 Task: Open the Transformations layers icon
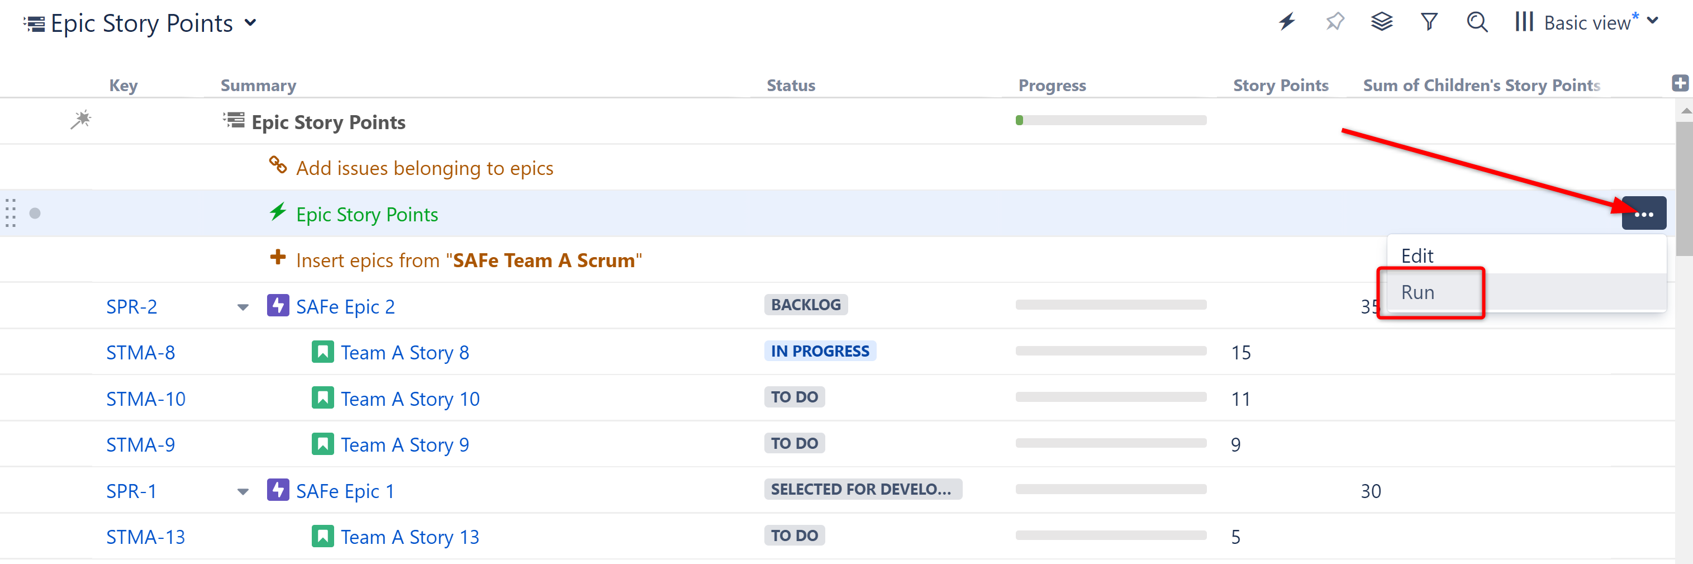(x=1381, y=22)
